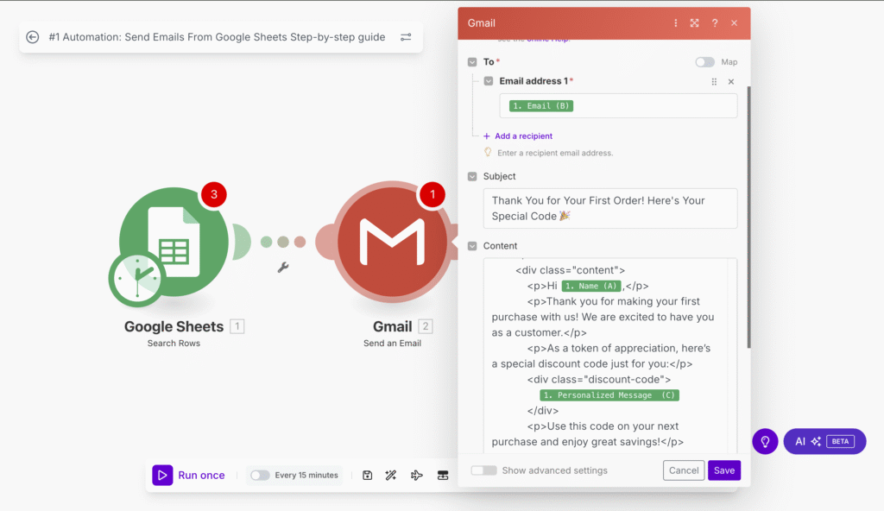
Task: Toggle Show advanced settings
Action: point(483,470)
